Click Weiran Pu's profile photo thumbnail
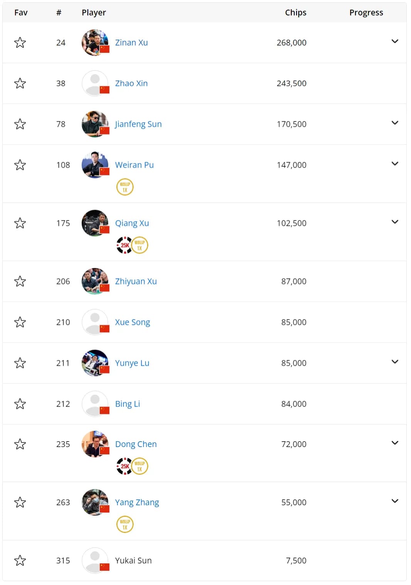This screenshot has height=585, width=411. point(95,165)
